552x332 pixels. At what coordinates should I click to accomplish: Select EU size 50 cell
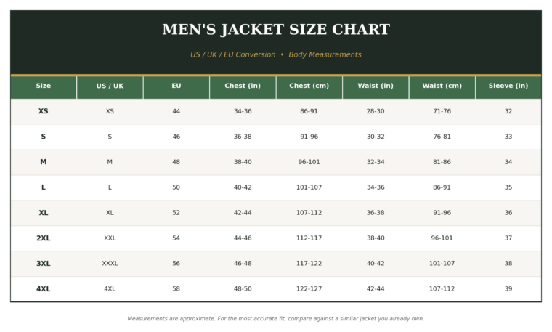(x=176, y=187)
